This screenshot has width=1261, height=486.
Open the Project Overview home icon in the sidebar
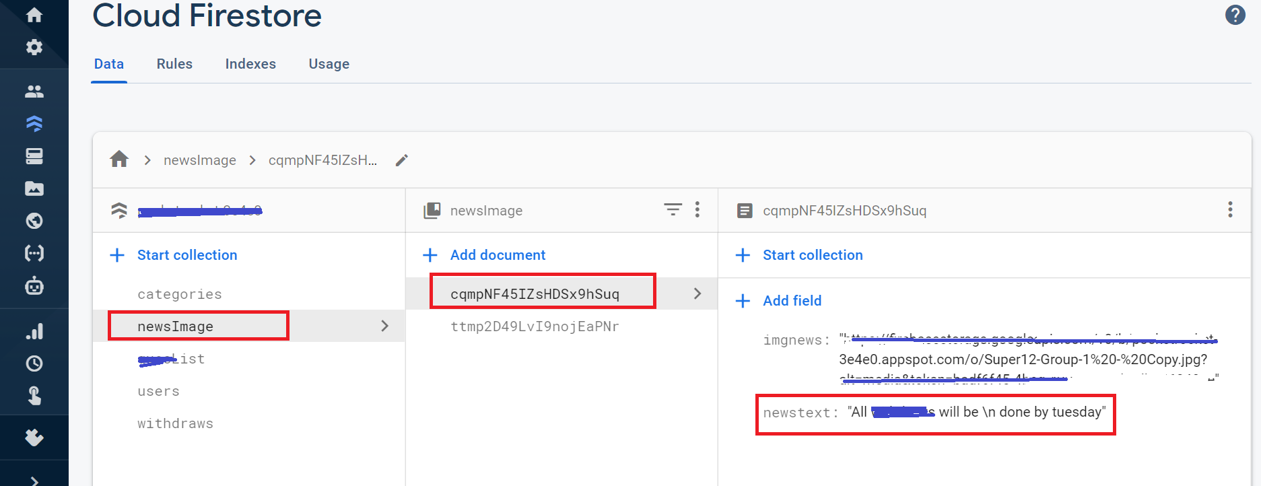34,15
